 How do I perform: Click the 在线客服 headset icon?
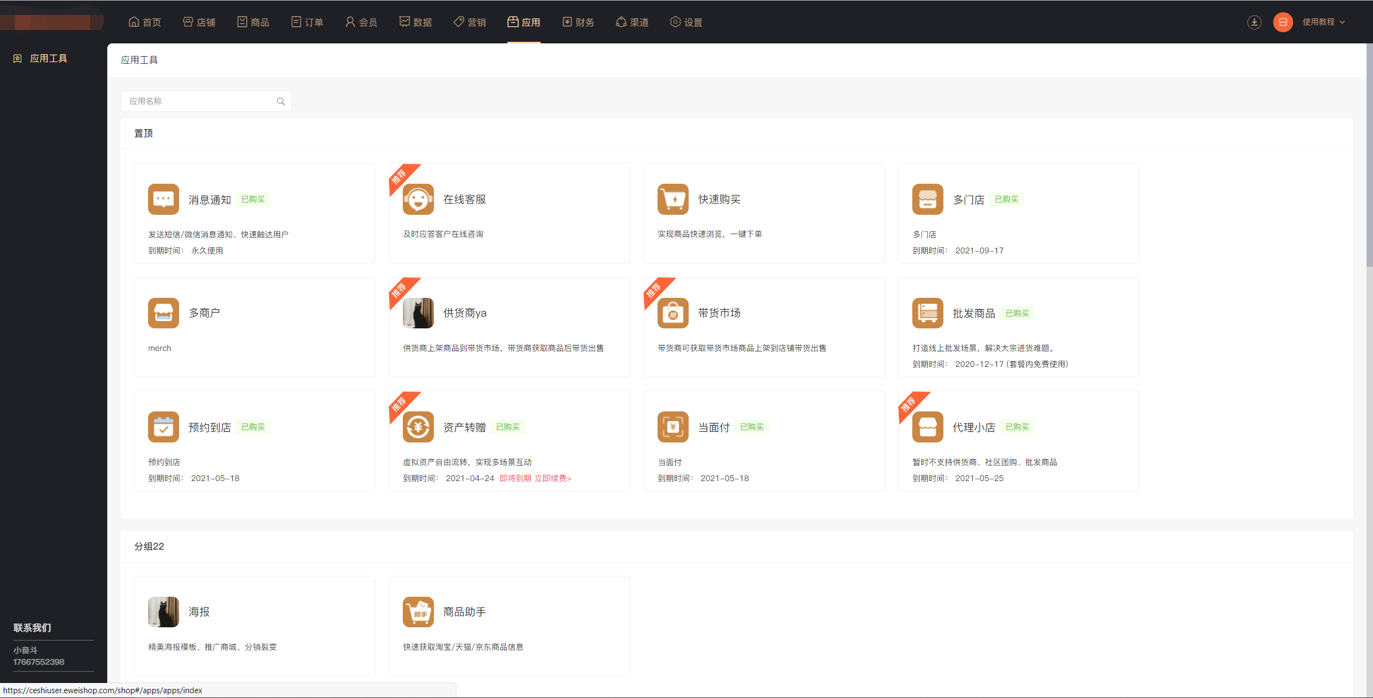(x=418, y=199)
